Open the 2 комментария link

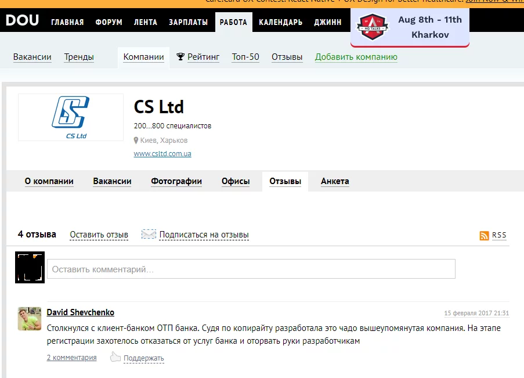tap(71, 358)
